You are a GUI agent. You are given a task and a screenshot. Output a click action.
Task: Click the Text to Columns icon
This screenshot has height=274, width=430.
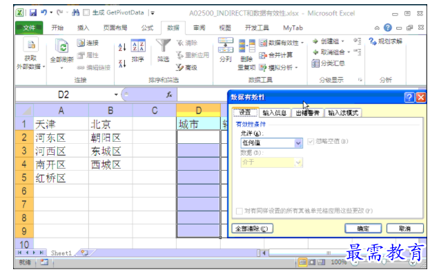click(x=226, y=45)
